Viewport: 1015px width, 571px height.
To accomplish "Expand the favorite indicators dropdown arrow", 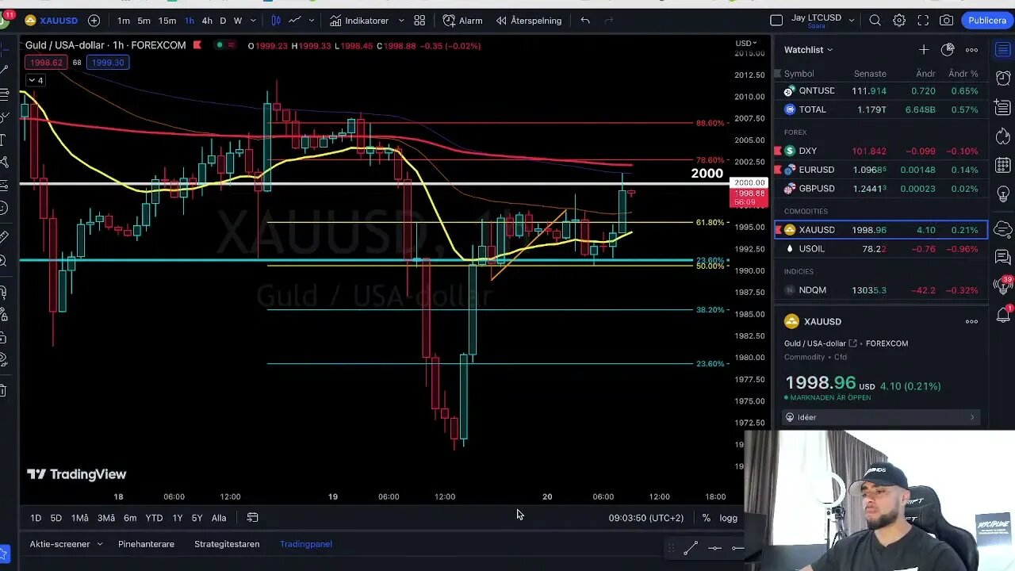I will (401, 21).
